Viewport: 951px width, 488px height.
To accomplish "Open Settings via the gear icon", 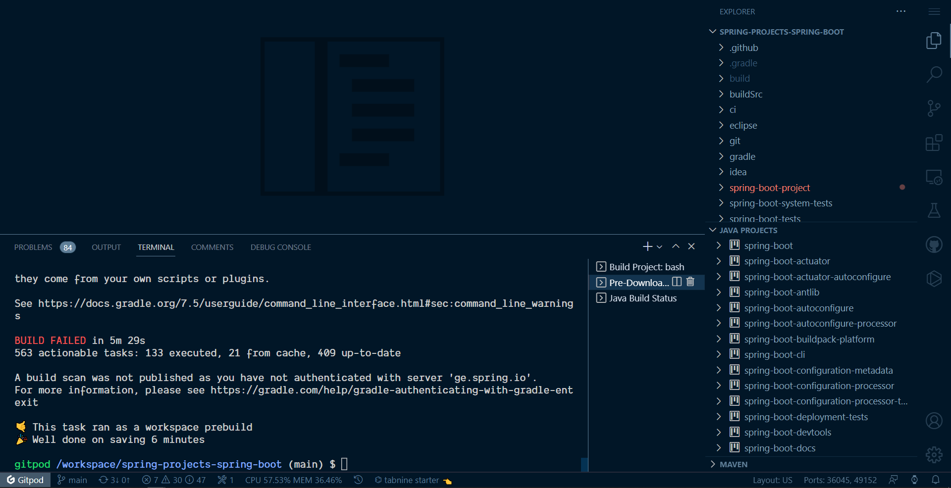I will click(934, 455).
